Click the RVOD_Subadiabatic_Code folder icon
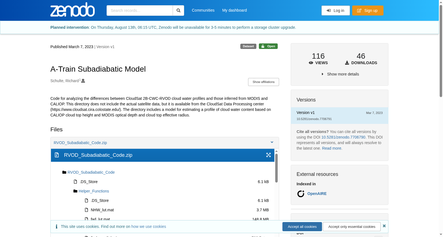Viewport: 443px width, 237px height. (64, 172)
